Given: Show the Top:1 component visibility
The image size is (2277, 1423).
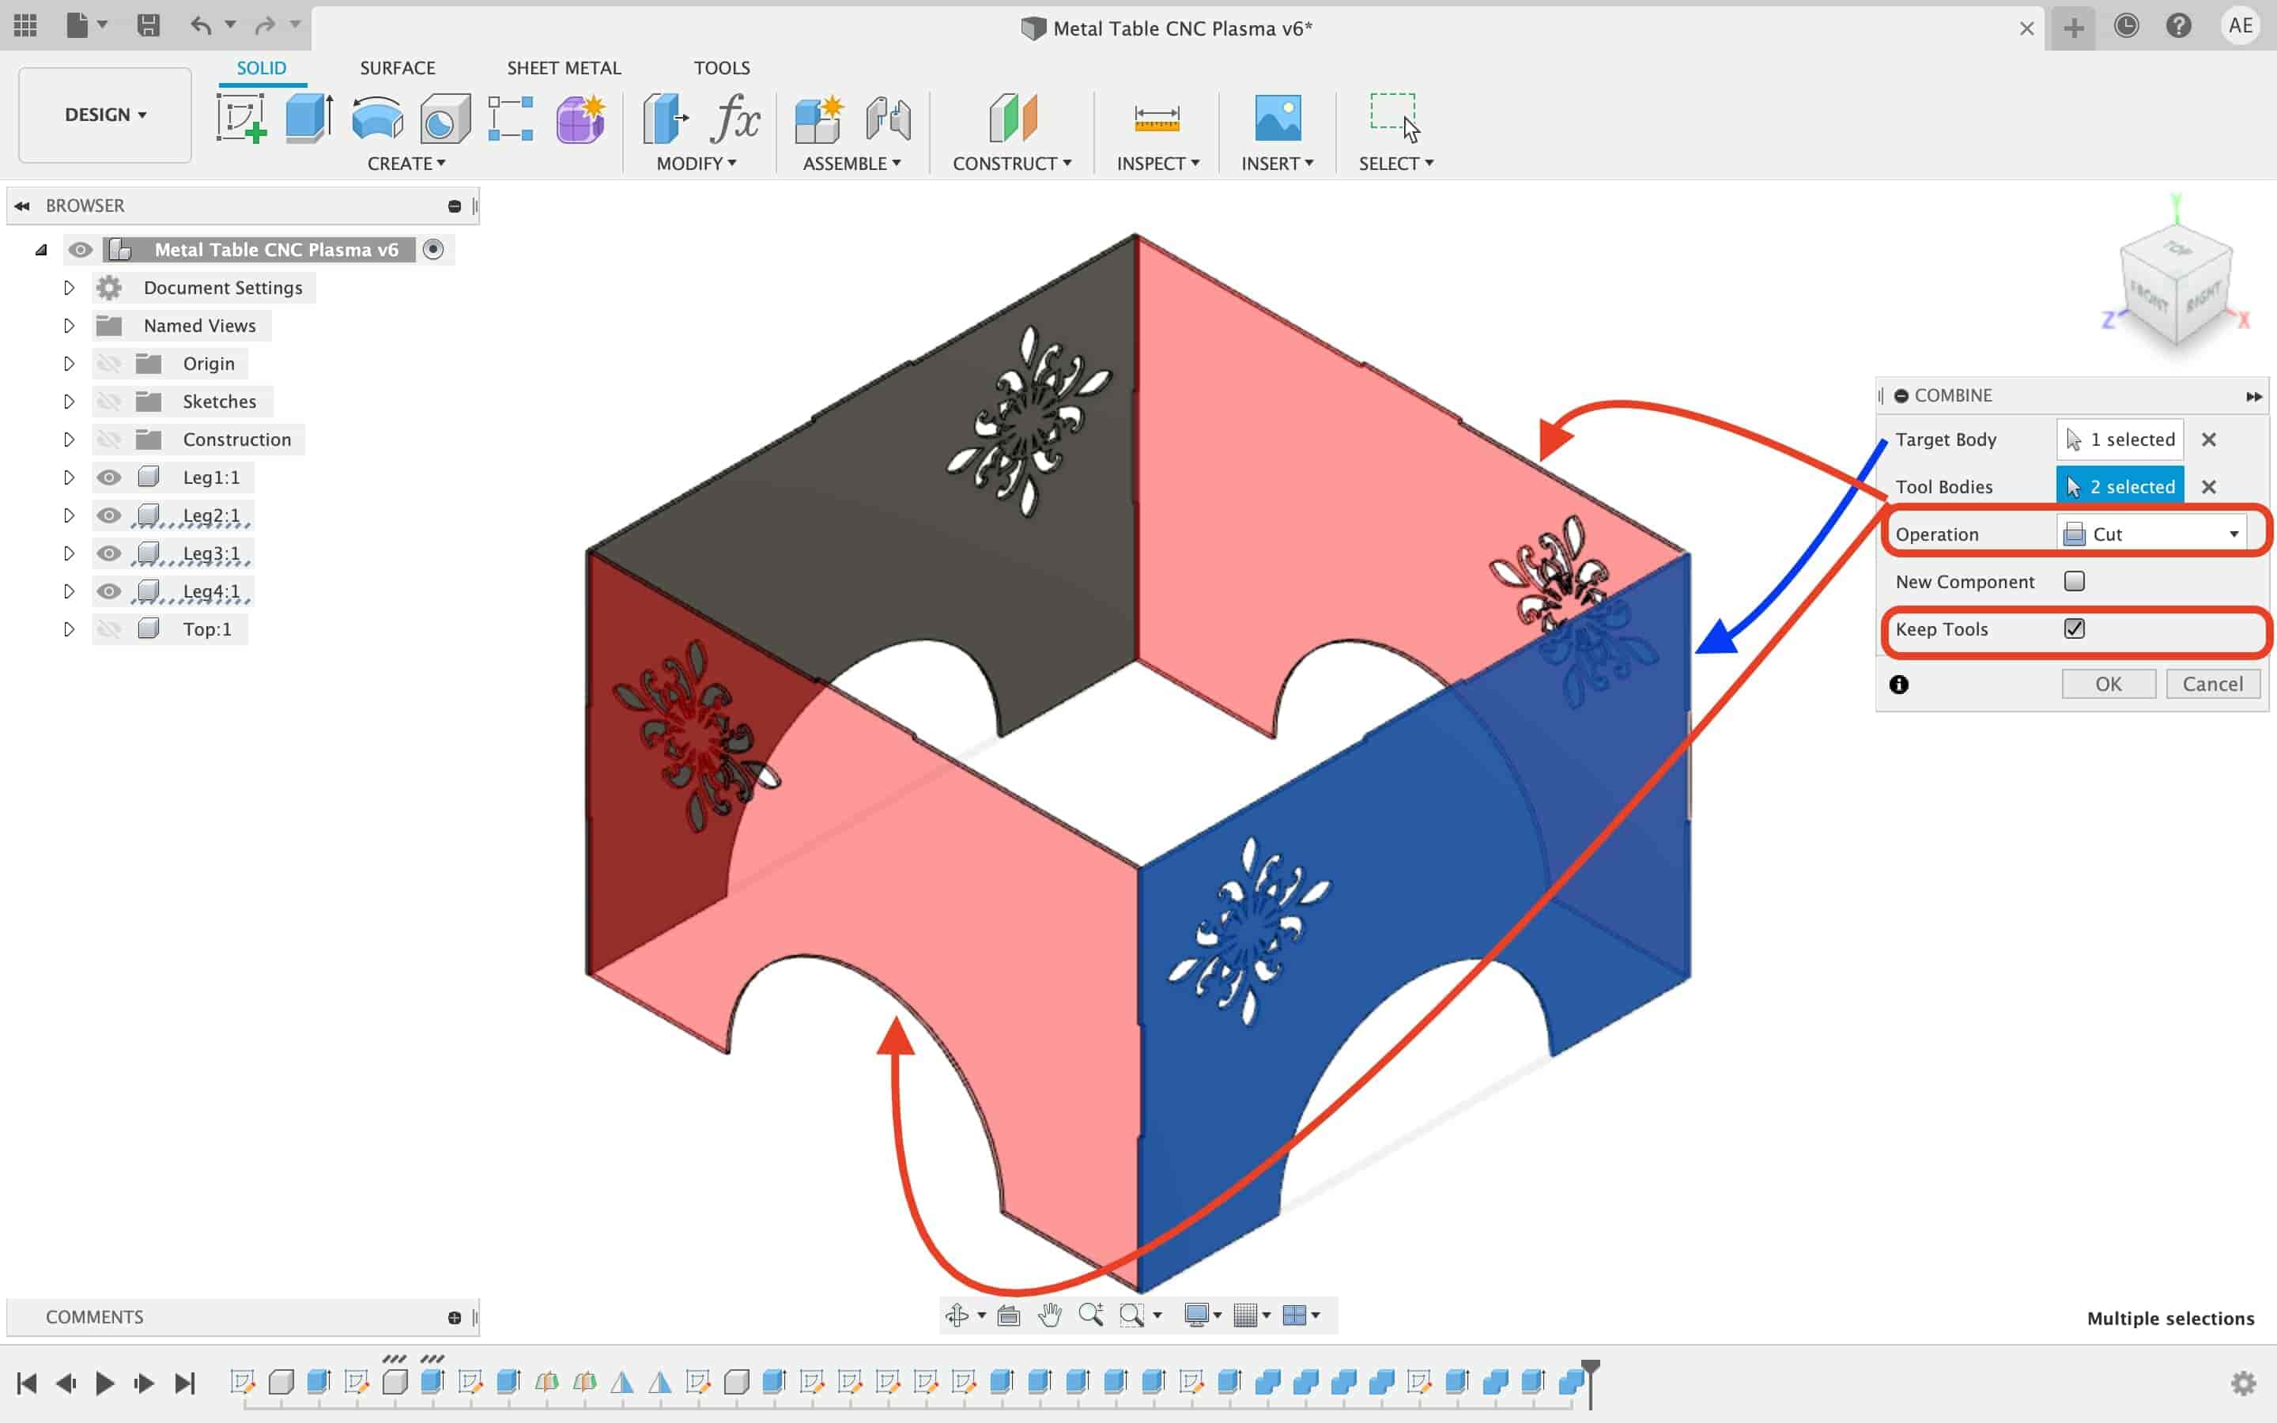Looking at the screenshot, I should 109,628.
